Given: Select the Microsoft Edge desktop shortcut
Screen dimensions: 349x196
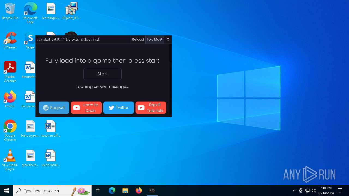Looking at the screenshot, I should (x=30, y=13).
